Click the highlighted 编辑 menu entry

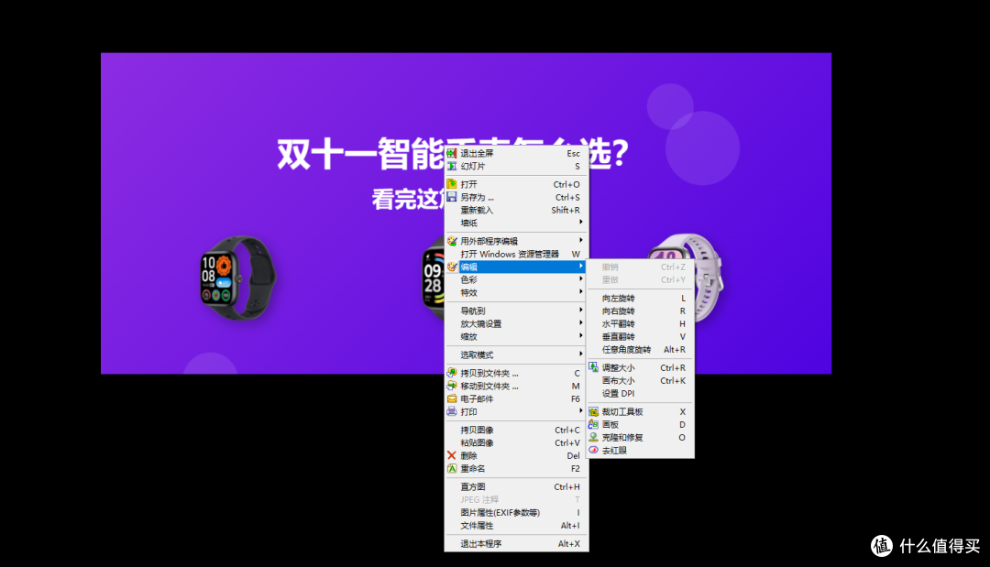pyautogui.click(x=516, y=267)
